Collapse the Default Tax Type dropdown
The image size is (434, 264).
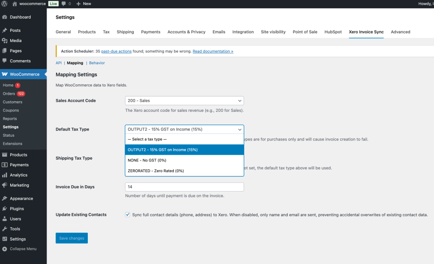(x=184, y=129)
